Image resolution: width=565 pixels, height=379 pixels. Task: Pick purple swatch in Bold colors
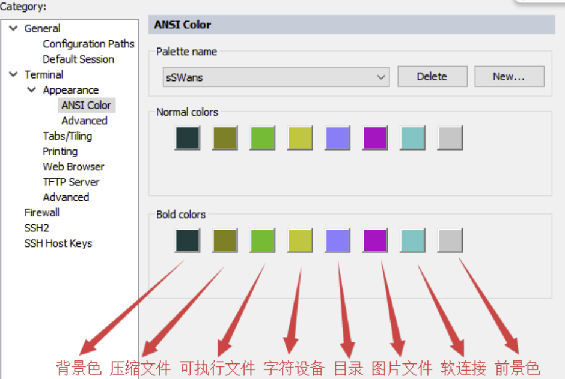[x=375, y=240]
